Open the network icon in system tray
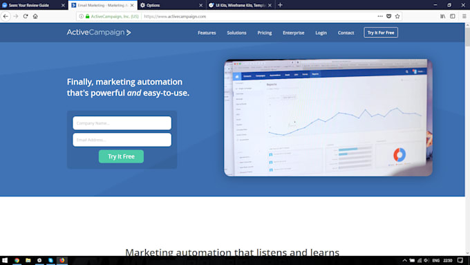 (420, 260)
